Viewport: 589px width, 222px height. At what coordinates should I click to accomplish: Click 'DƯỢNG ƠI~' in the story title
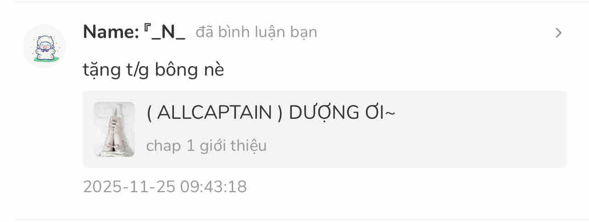coord(342,113)
